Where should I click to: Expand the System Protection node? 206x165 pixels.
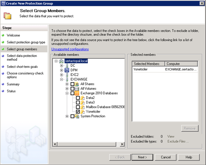point(67,116)
